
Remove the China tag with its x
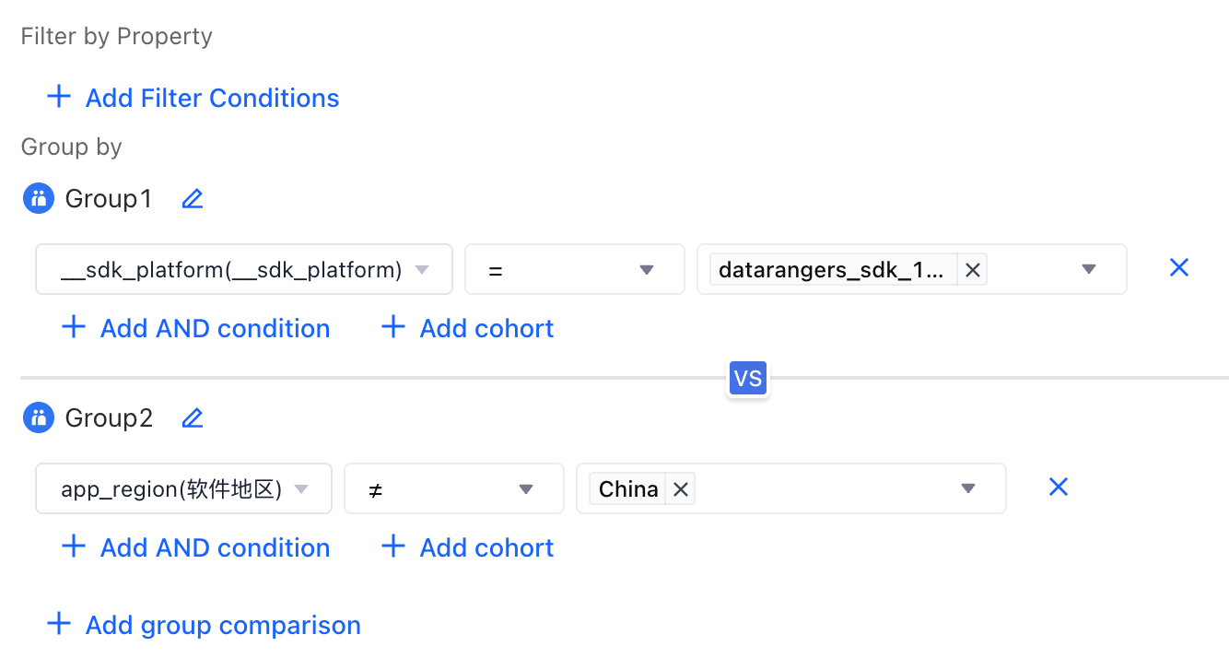pyautogui.click(x=681, y=489)
